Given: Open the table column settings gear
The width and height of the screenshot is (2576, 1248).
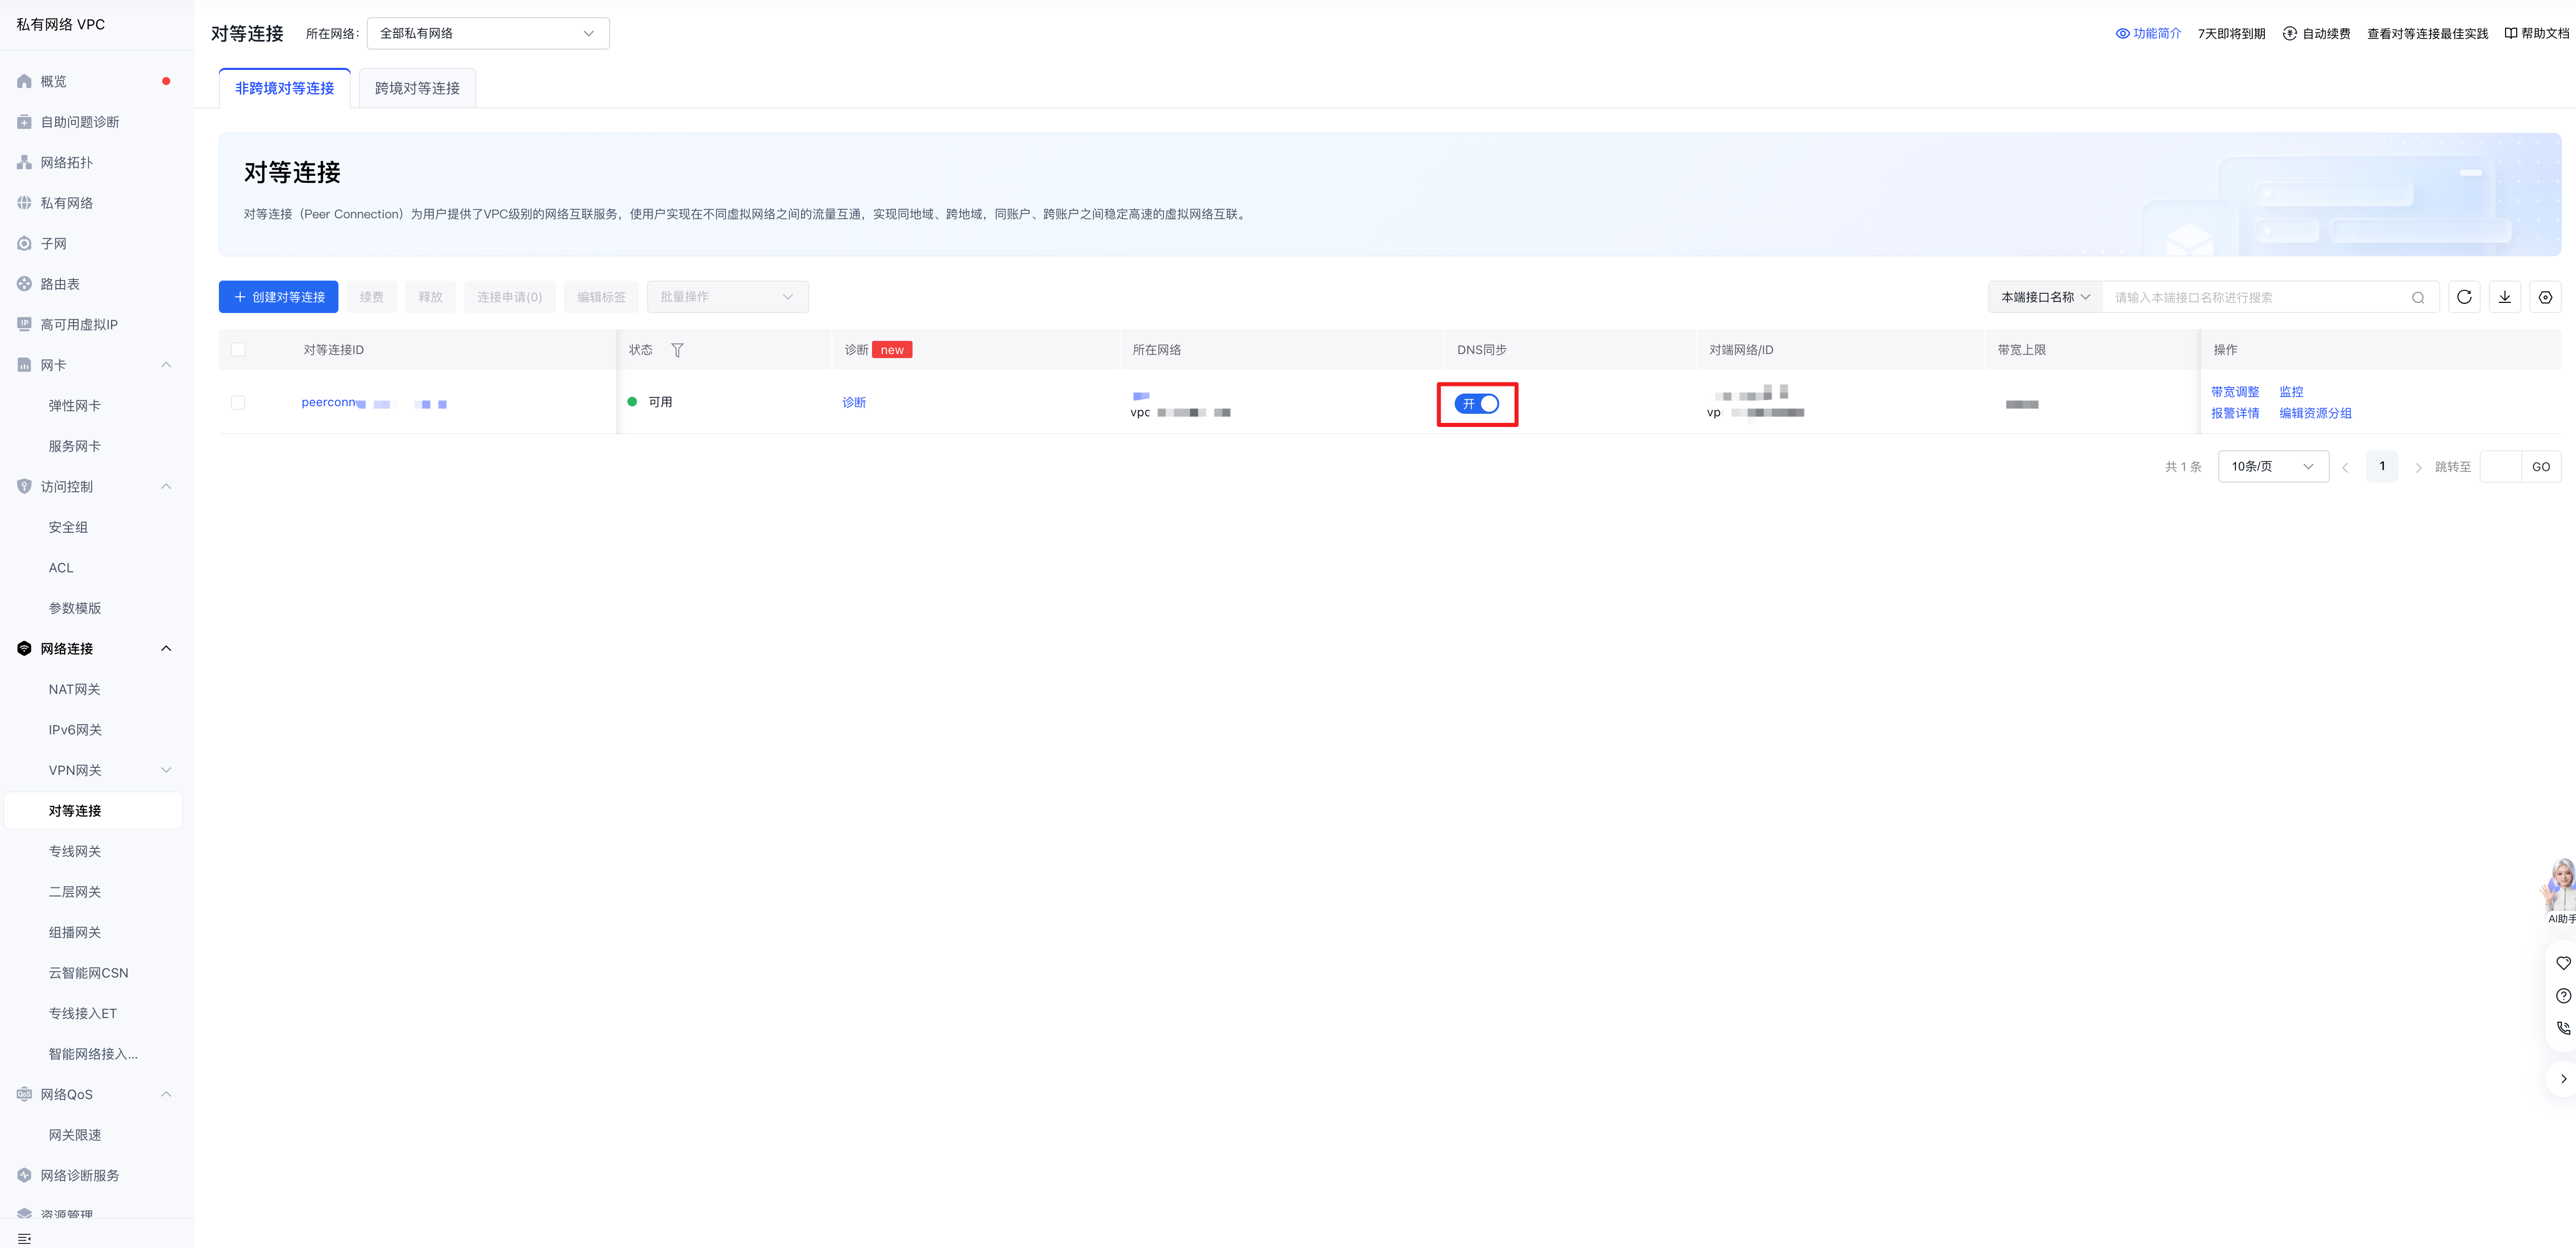Looking at the screenshot, I should (x=2545, y=297).
